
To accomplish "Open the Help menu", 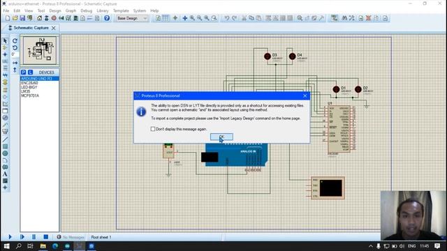I will click(154, 11).
